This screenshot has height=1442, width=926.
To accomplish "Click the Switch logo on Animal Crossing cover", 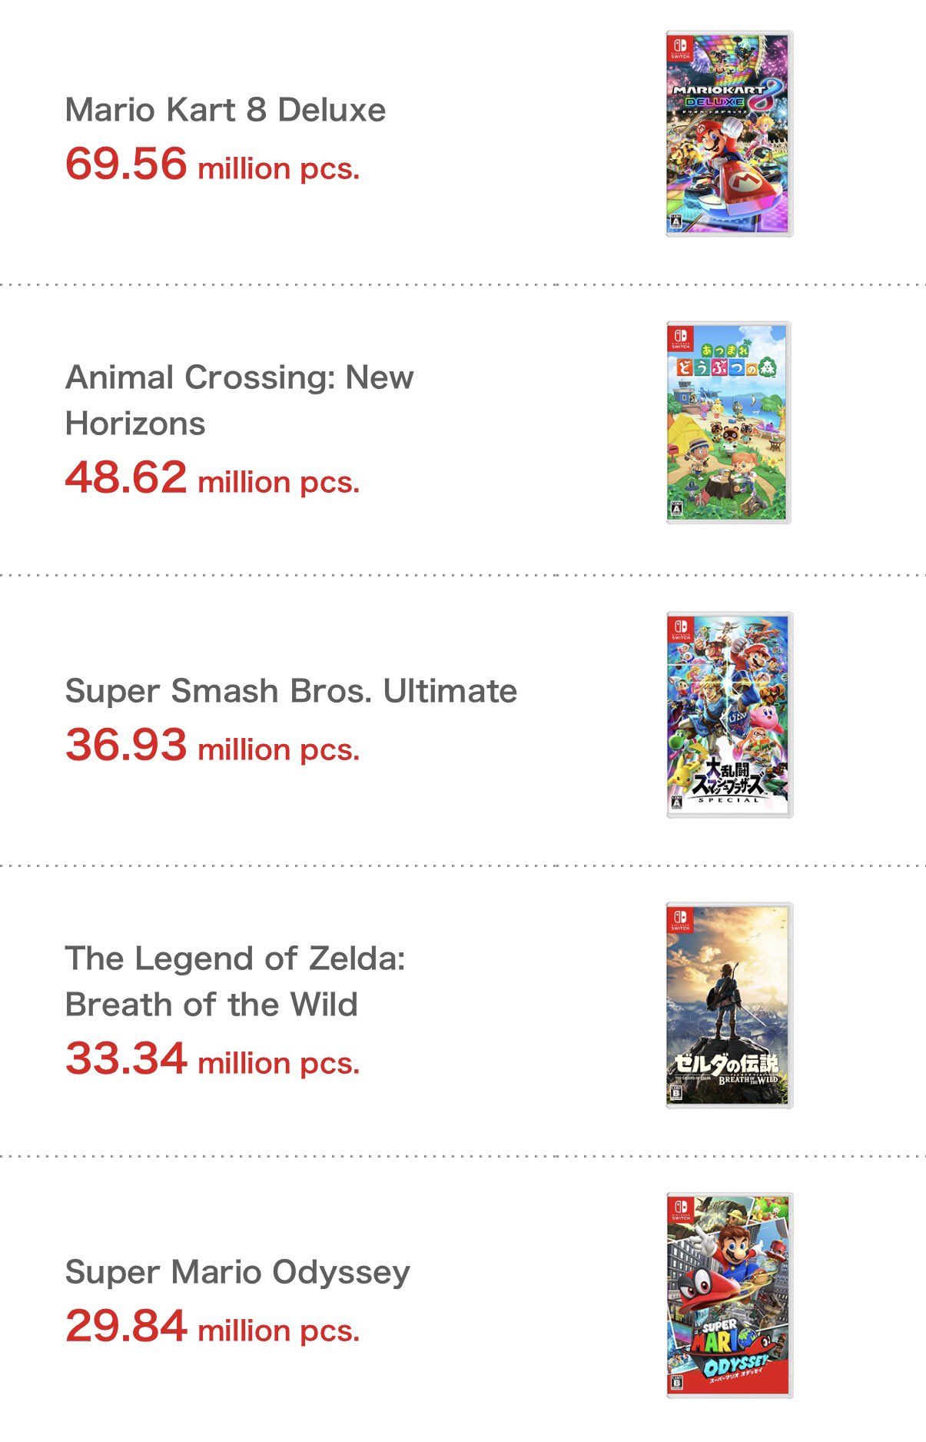I will click(680, 337).
